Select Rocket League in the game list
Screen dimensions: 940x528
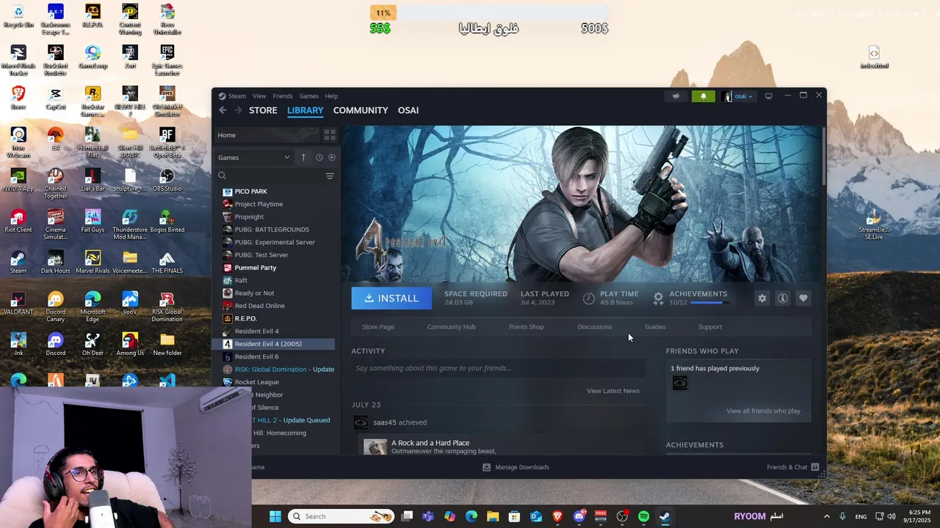(x=256, y=382)
